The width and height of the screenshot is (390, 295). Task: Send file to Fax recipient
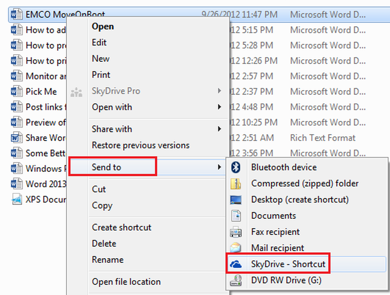pos(307,232)
